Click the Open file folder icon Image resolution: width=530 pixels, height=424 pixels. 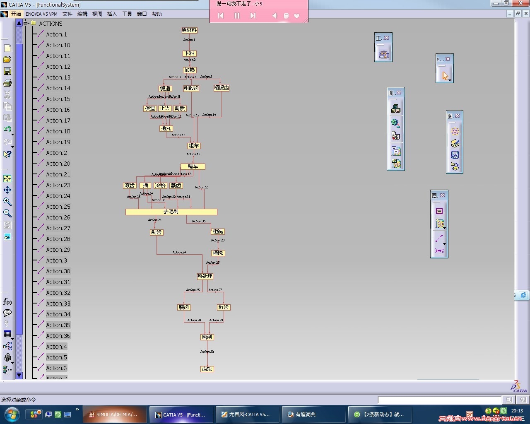click(7, 60)
